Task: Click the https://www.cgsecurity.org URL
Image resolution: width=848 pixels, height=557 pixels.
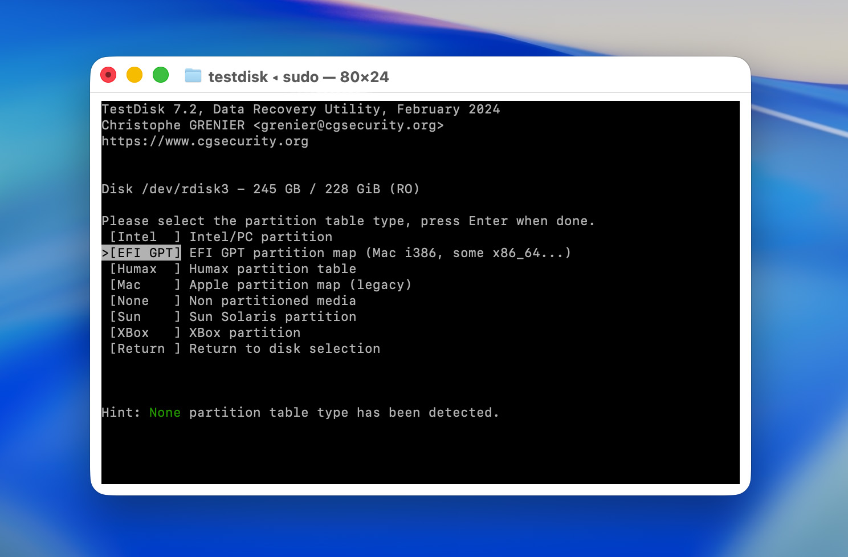Action: coord(205,141)
